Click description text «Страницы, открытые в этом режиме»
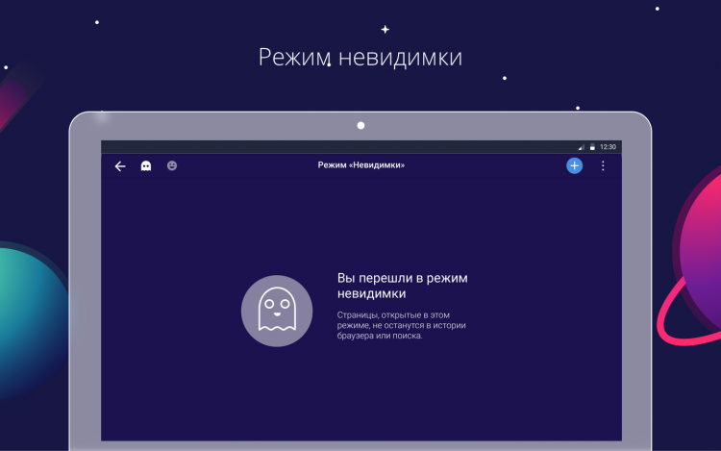Image resolution: width=721 pixels, height=451 pixels. (402, 325)
